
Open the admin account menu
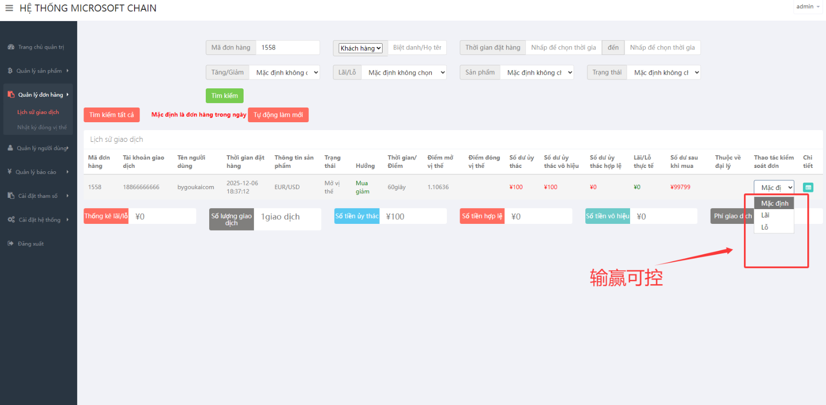(807, 7)
